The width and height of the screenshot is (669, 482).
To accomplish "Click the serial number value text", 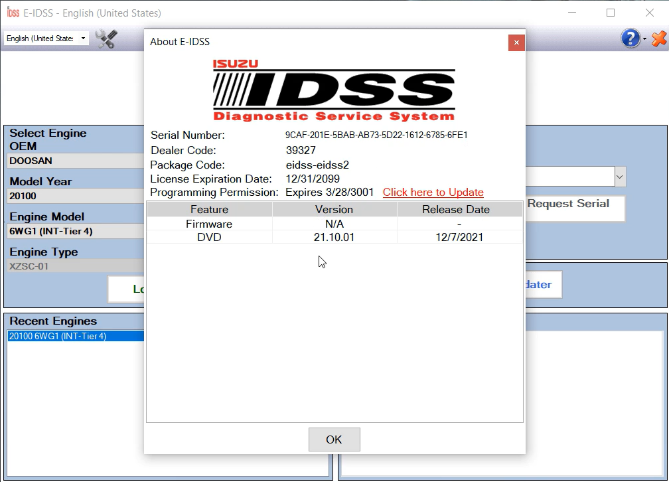I will (x=376, y=135).
